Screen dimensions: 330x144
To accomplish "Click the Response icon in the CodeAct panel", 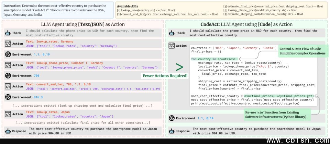I will click(x=172, y=131).
